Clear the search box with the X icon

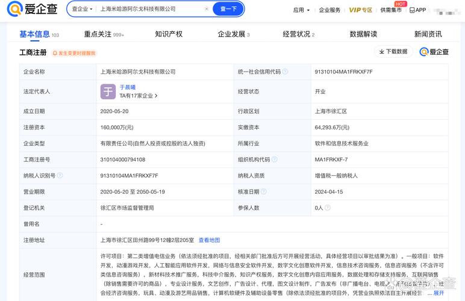click(x=207, y=9)
